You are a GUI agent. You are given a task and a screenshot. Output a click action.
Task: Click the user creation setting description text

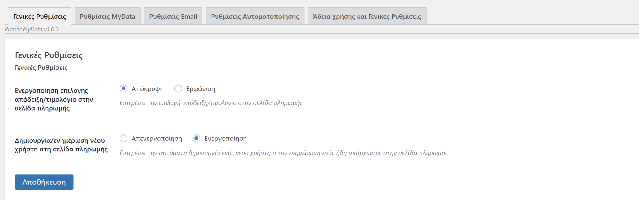click(x=284, y=153)
